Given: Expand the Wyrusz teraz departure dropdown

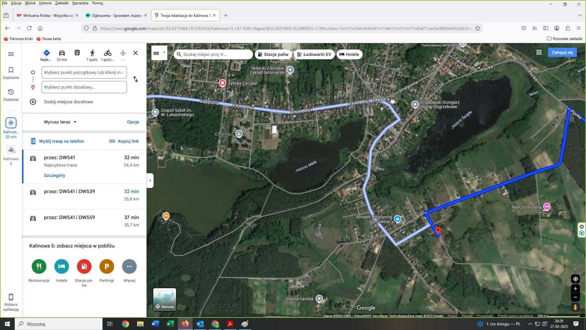Looking at the screenshot, I should pyautogui.click(x=60, y=122).
